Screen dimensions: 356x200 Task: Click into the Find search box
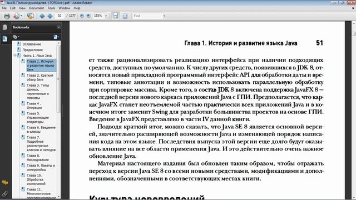(x=147, y=16)
